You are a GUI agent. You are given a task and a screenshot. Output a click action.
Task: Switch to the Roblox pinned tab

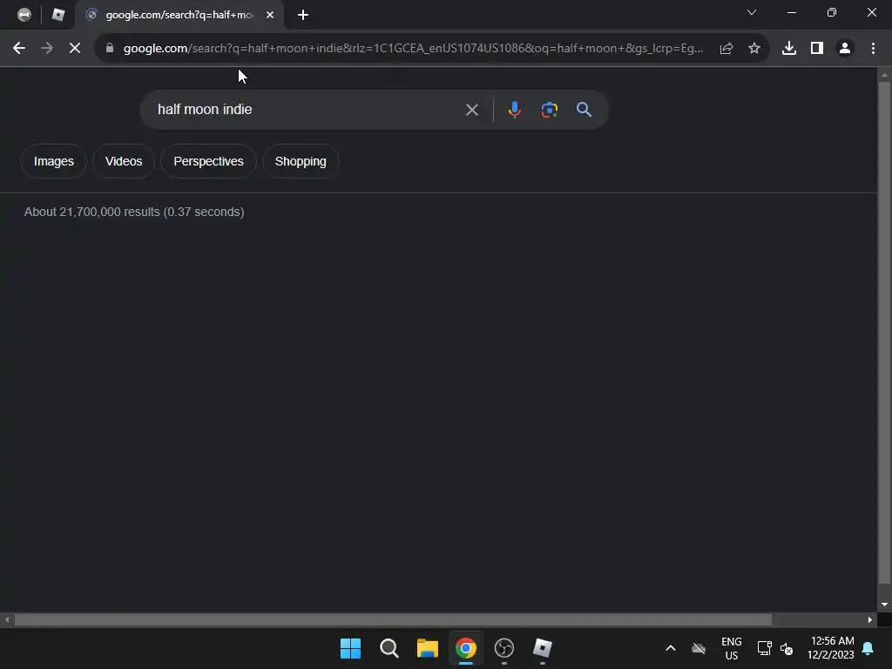pos(58,15)
